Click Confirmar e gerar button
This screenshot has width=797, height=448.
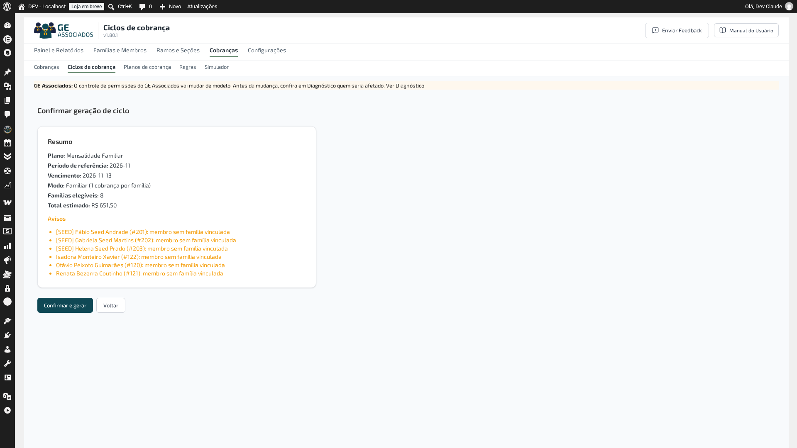coord(65,305)
